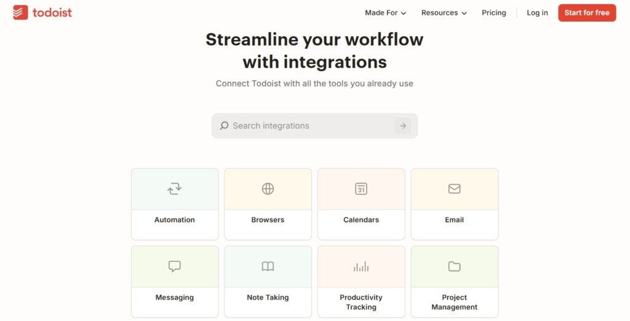Click the Calendars date icon

click(361, 189)
